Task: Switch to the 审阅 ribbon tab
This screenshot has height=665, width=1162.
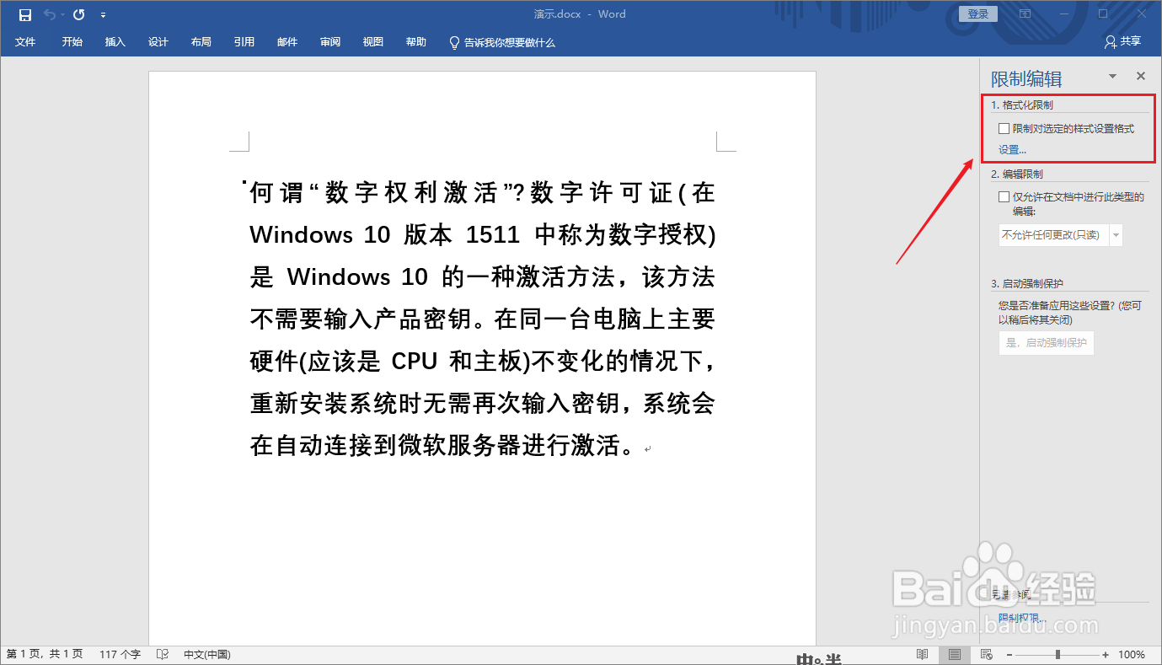Action: 329,42
